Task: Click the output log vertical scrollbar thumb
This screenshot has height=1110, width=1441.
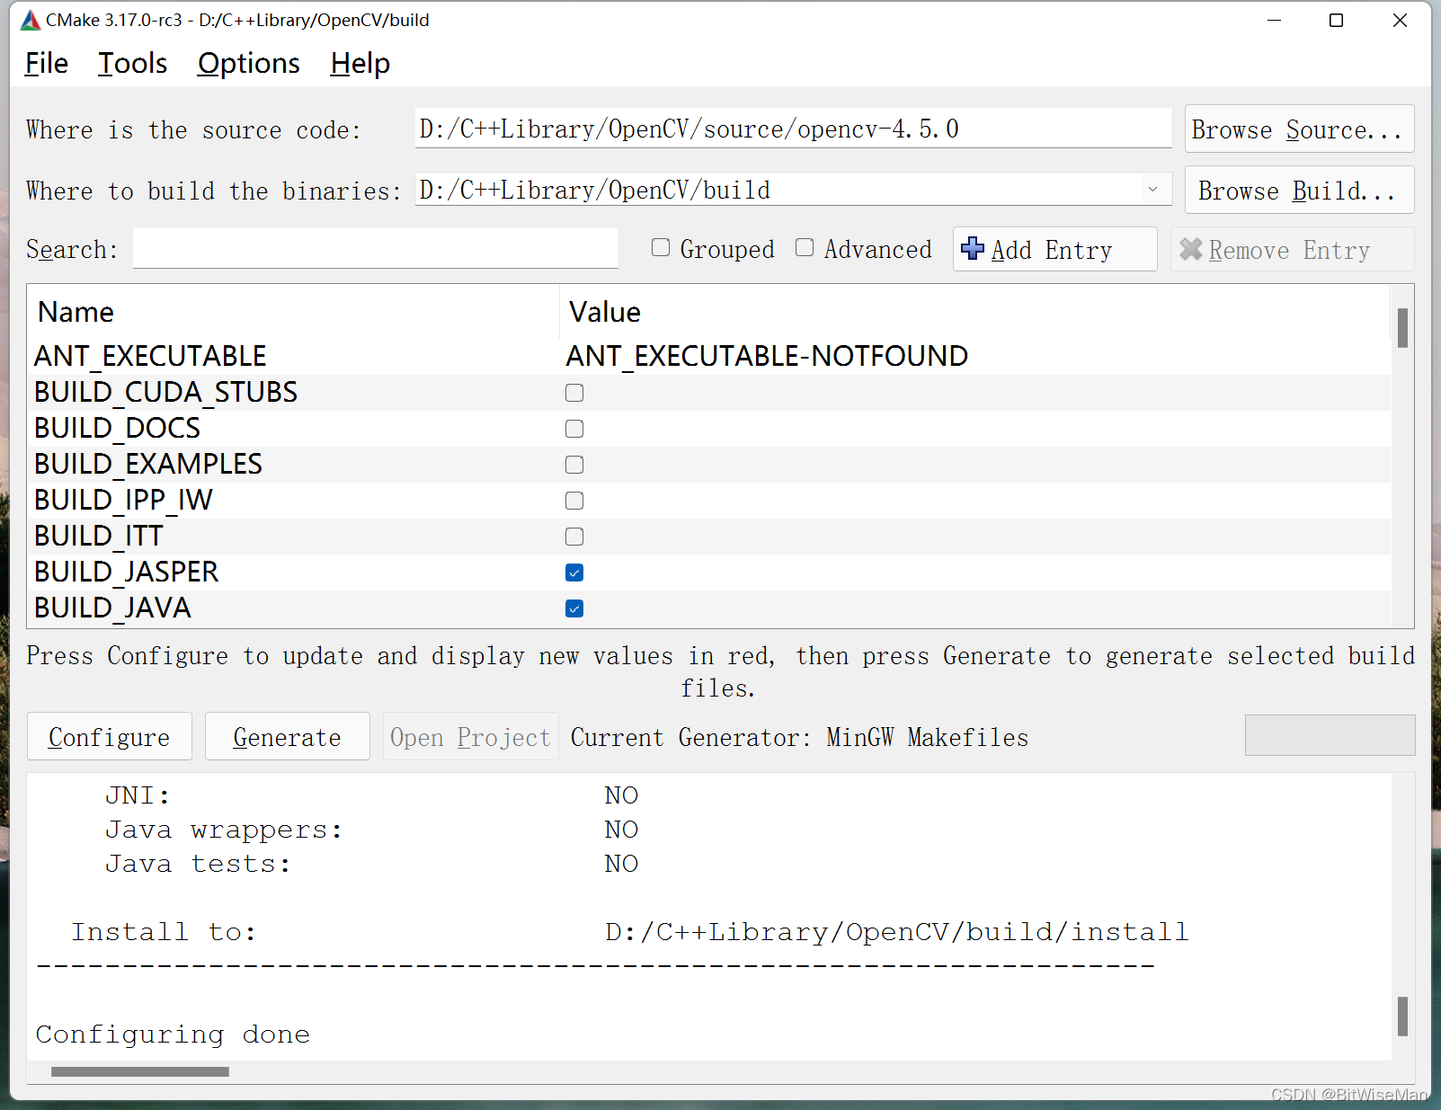Action: click(1402, 1017)
